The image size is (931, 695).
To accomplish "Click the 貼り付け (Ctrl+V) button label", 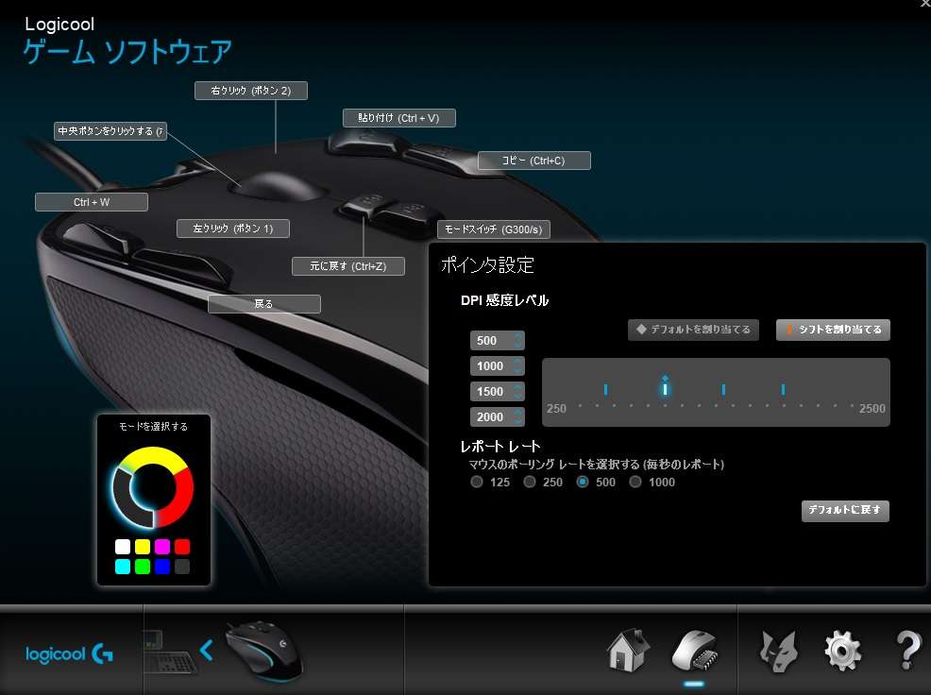I will point(398,118).
